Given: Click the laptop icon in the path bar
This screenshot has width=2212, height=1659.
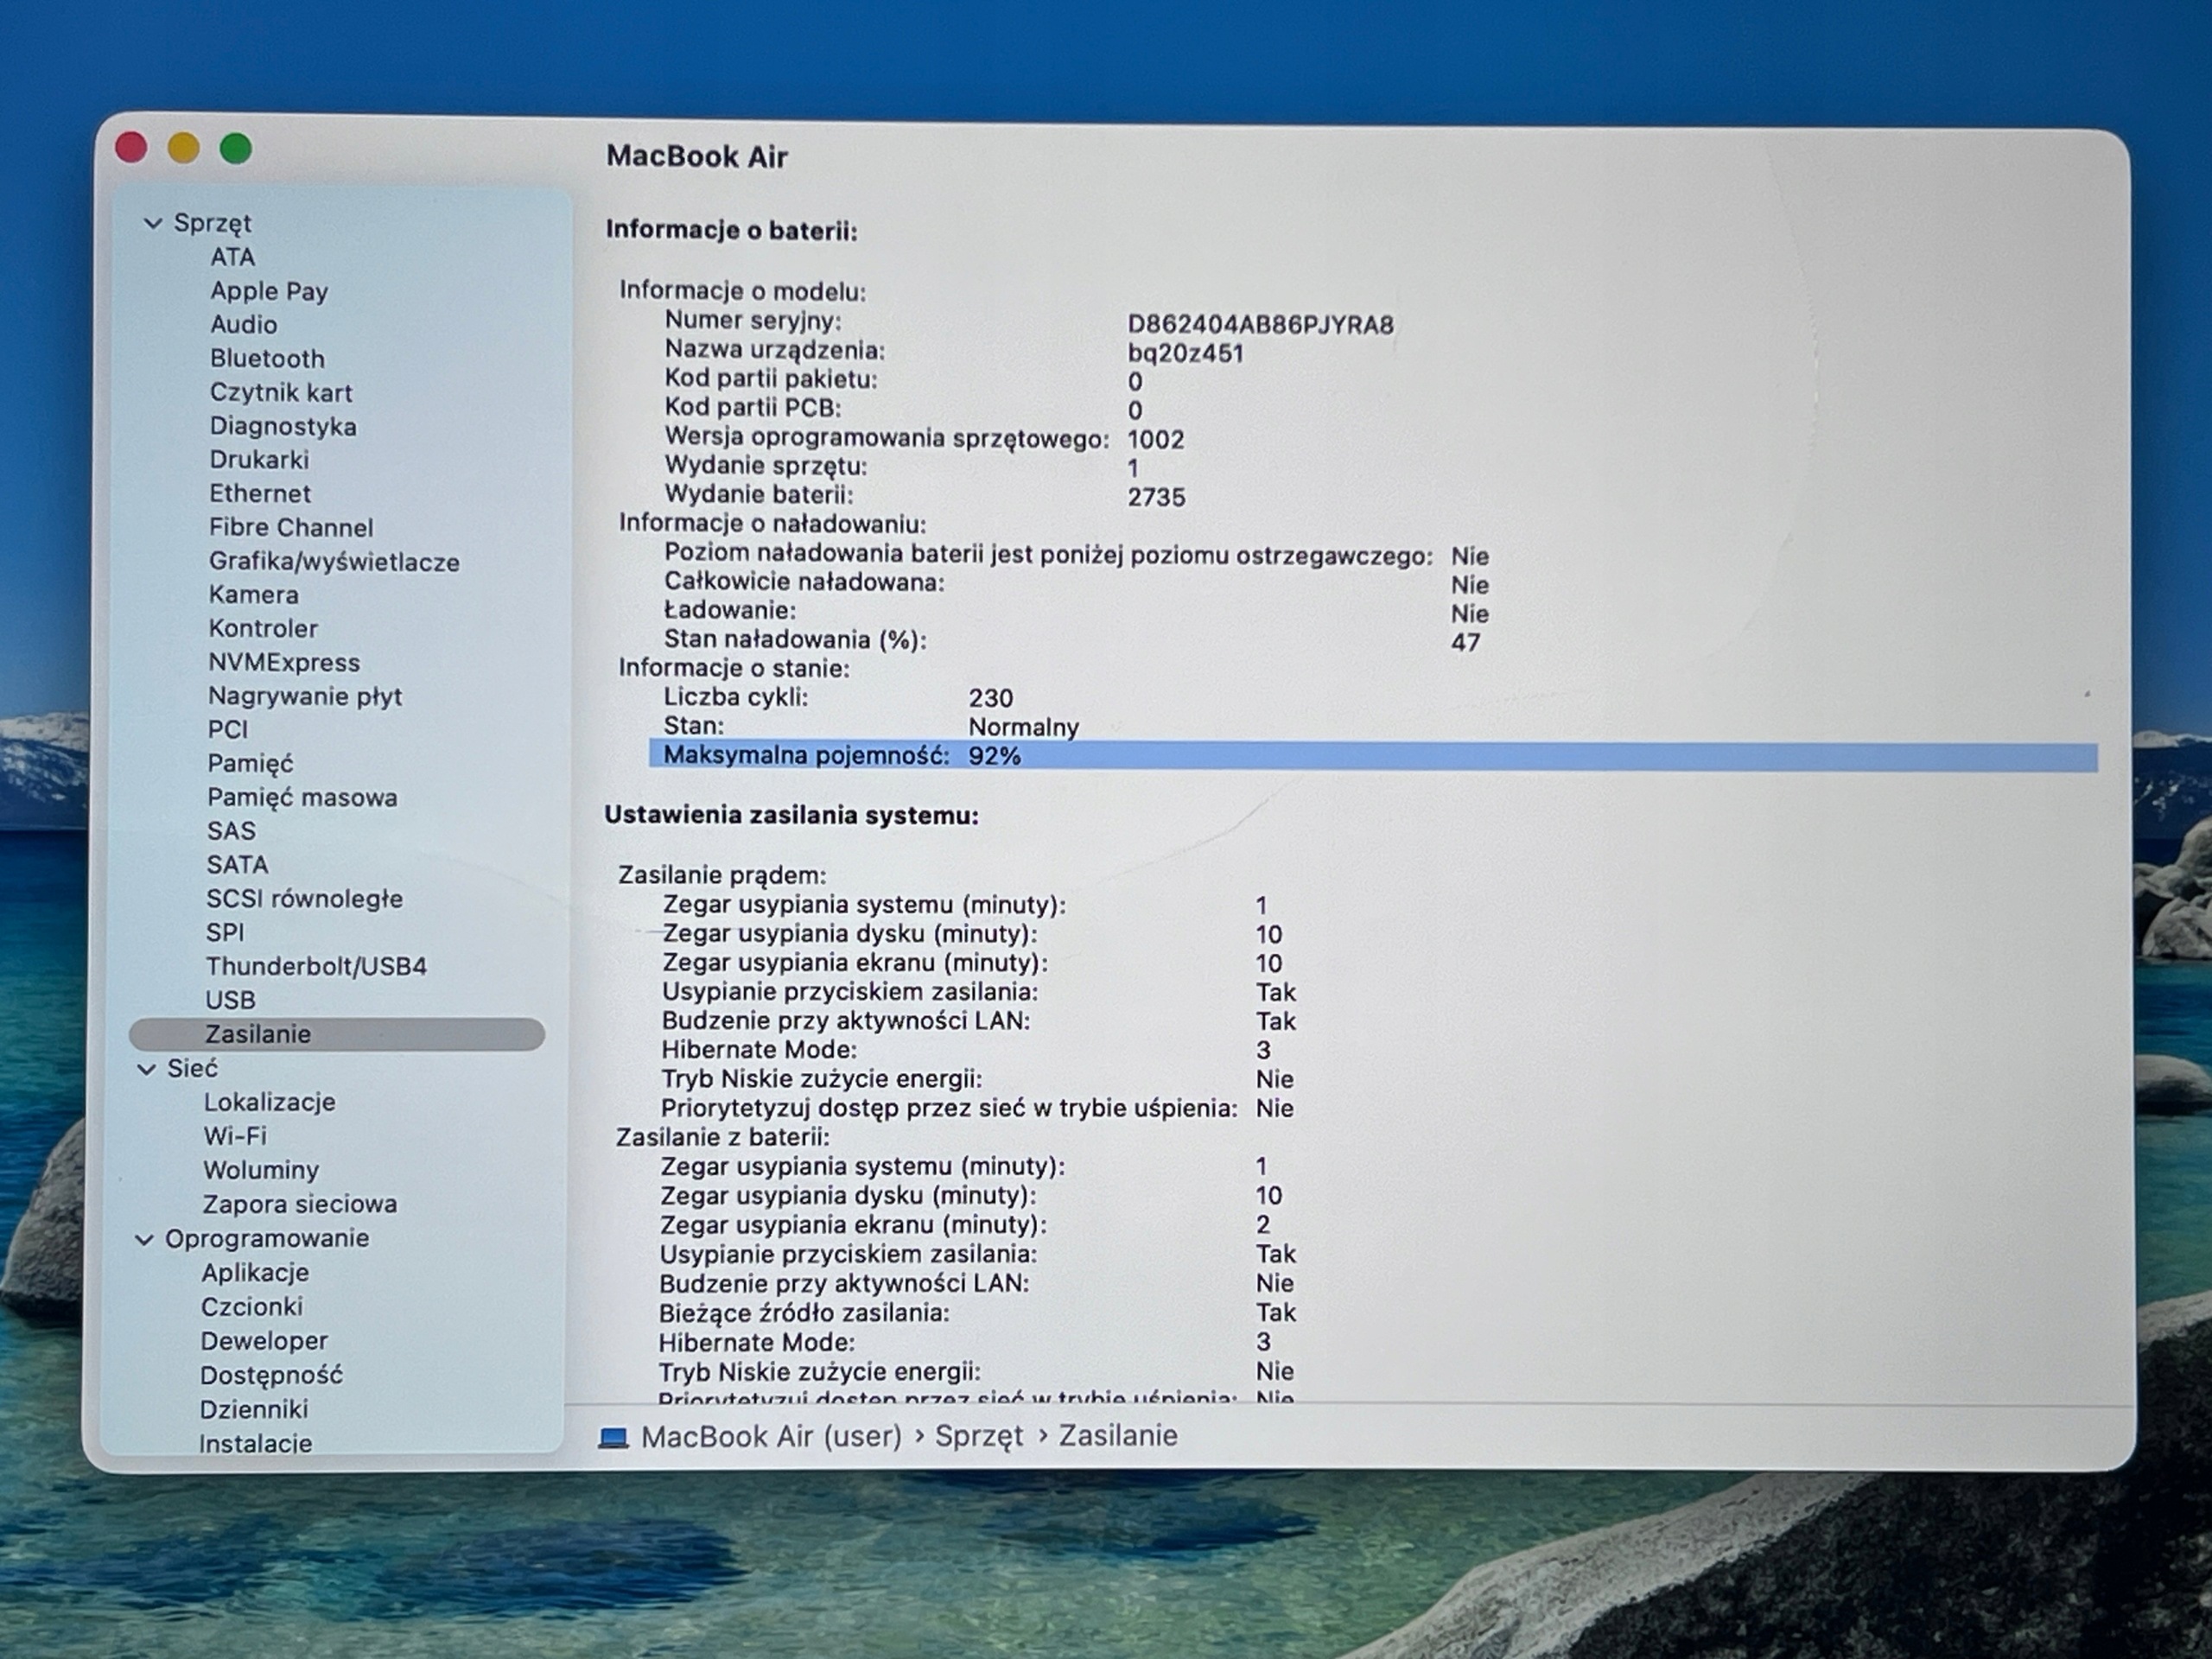Looking at the screenshot, I should (613, 1437).
